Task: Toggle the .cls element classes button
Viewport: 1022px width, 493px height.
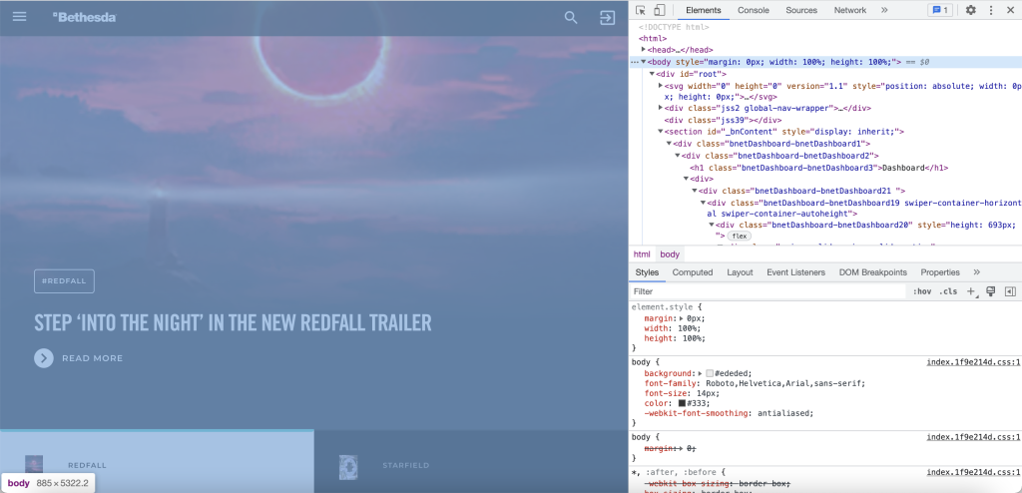Action: coord(948,291)
